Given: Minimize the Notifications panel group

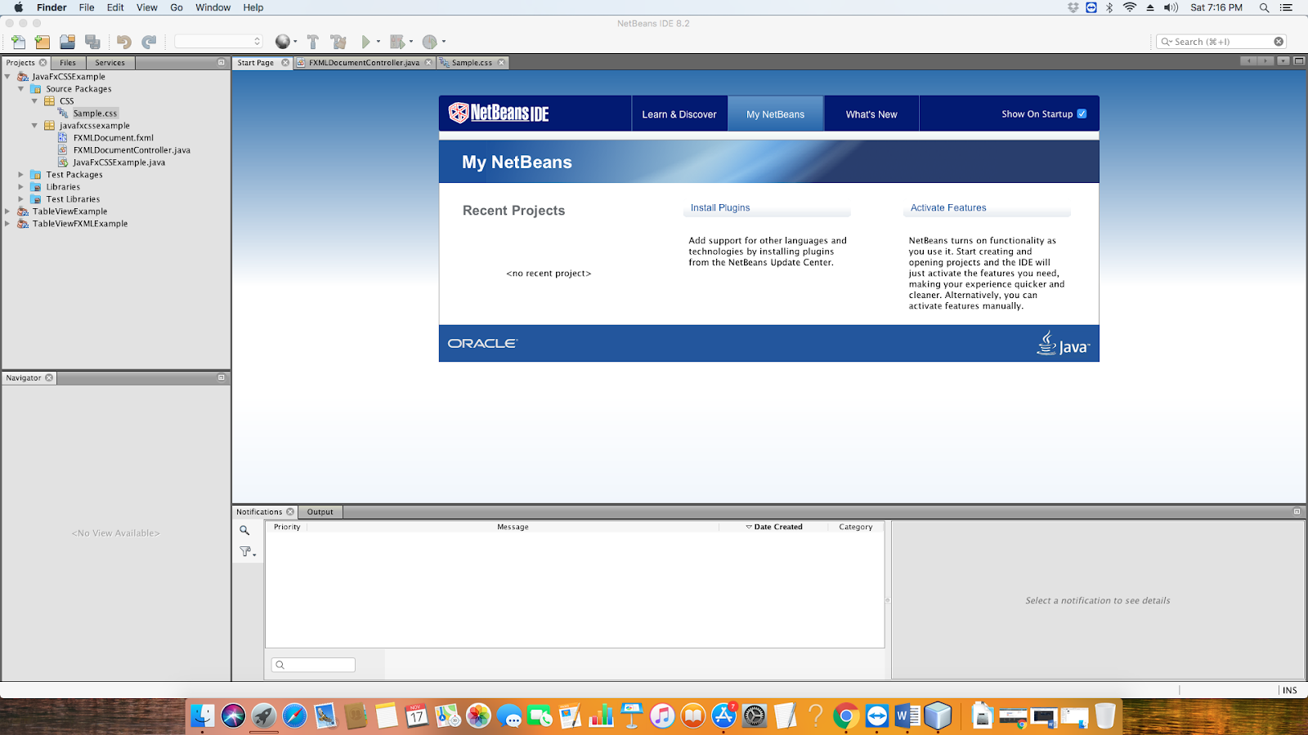Looking at the screenshot, I should 1297,512.
